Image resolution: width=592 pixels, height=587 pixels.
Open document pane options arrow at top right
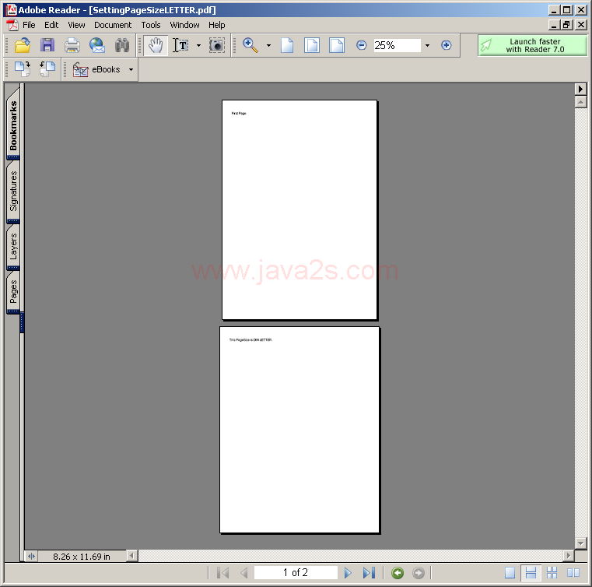pos(580,90)
